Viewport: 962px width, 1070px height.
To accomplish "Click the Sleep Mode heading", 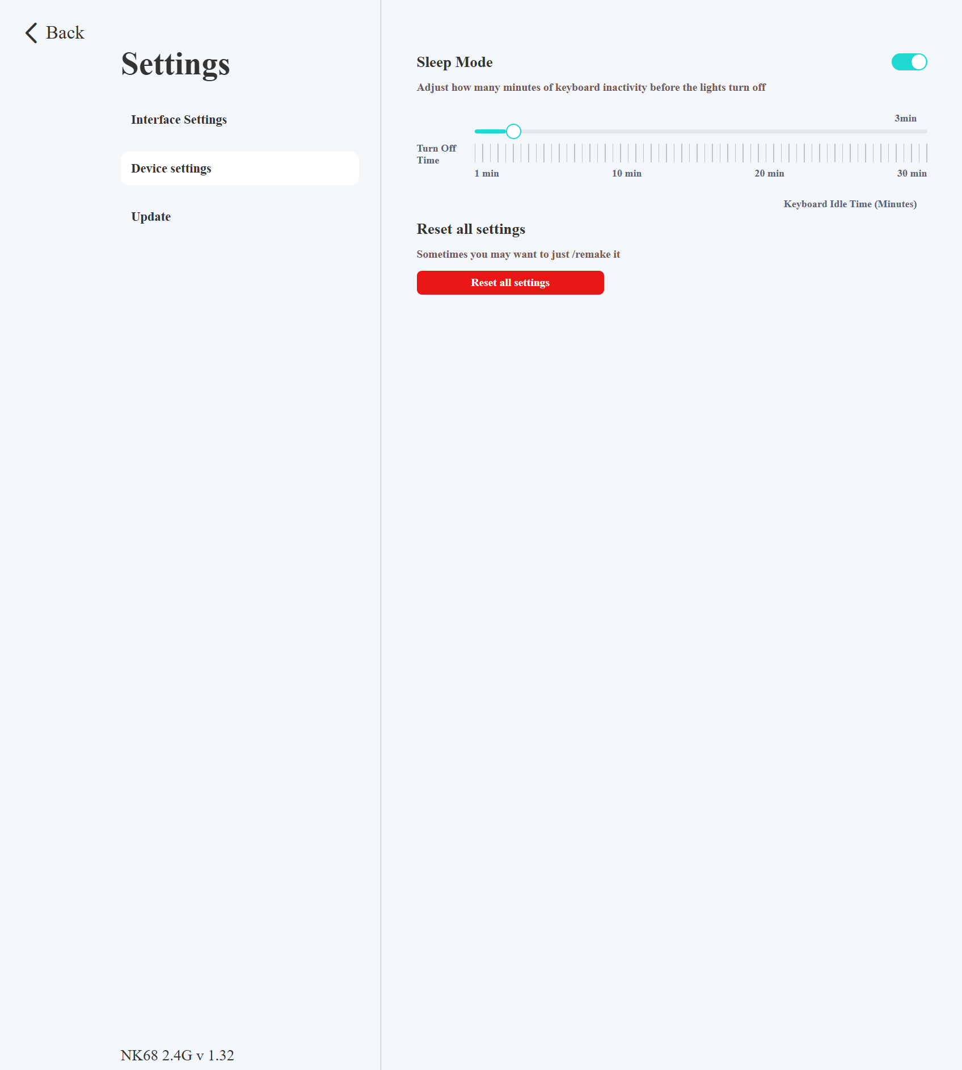I will (454, 62).
